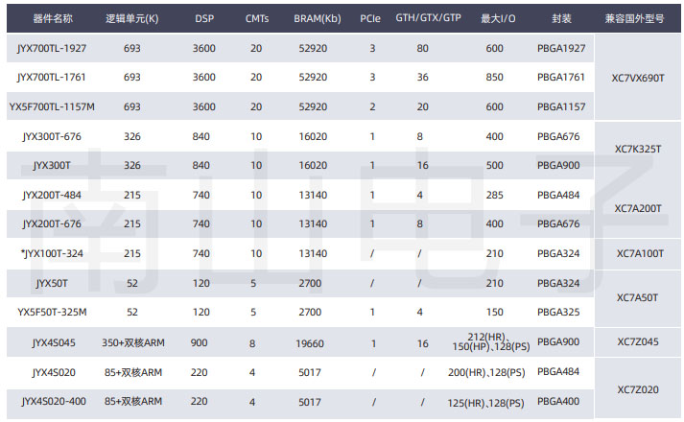684x422 pixels.
Task: Select the JYX700TL-1927 device name cell
Action: pyautogui.click(x=52, y=48)
